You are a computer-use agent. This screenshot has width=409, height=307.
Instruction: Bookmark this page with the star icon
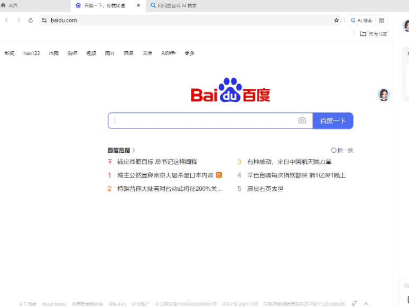pyautogui.click(x=337, y=21)
